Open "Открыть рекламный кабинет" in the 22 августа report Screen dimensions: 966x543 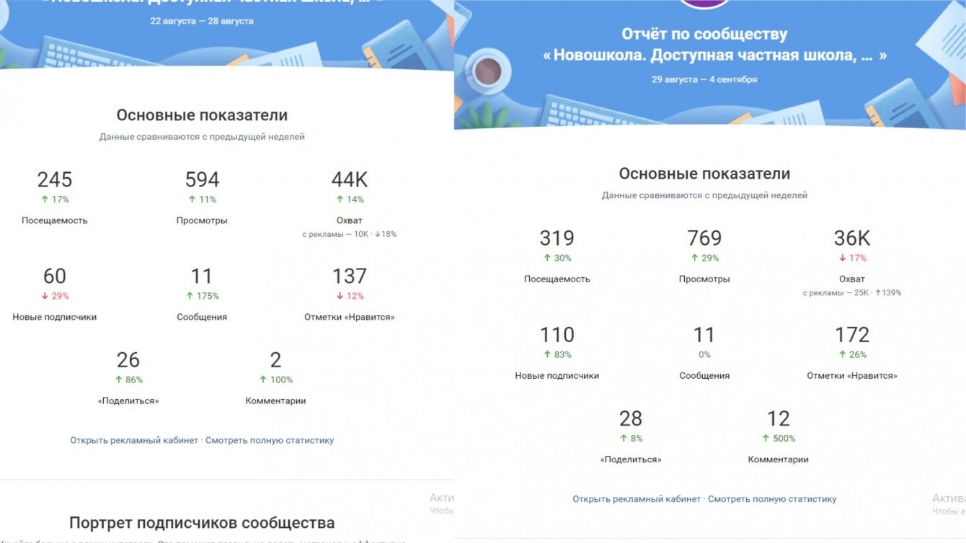coord(134,440)
